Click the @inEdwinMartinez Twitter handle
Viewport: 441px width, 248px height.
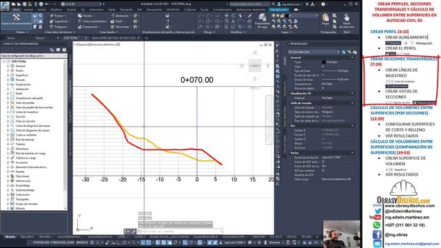click(x=403, y=211)
